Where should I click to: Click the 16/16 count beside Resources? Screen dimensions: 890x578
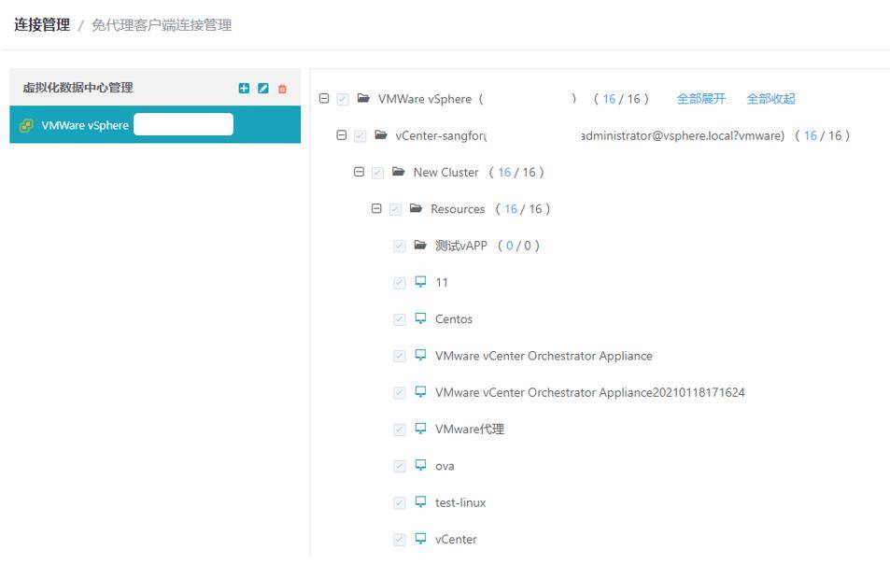point(523,209)
